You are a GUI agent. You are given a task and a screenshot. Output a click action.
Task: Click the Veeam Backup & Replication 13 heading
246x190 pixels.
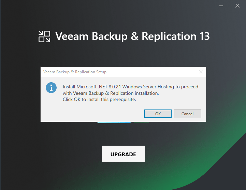click(132, 36)
